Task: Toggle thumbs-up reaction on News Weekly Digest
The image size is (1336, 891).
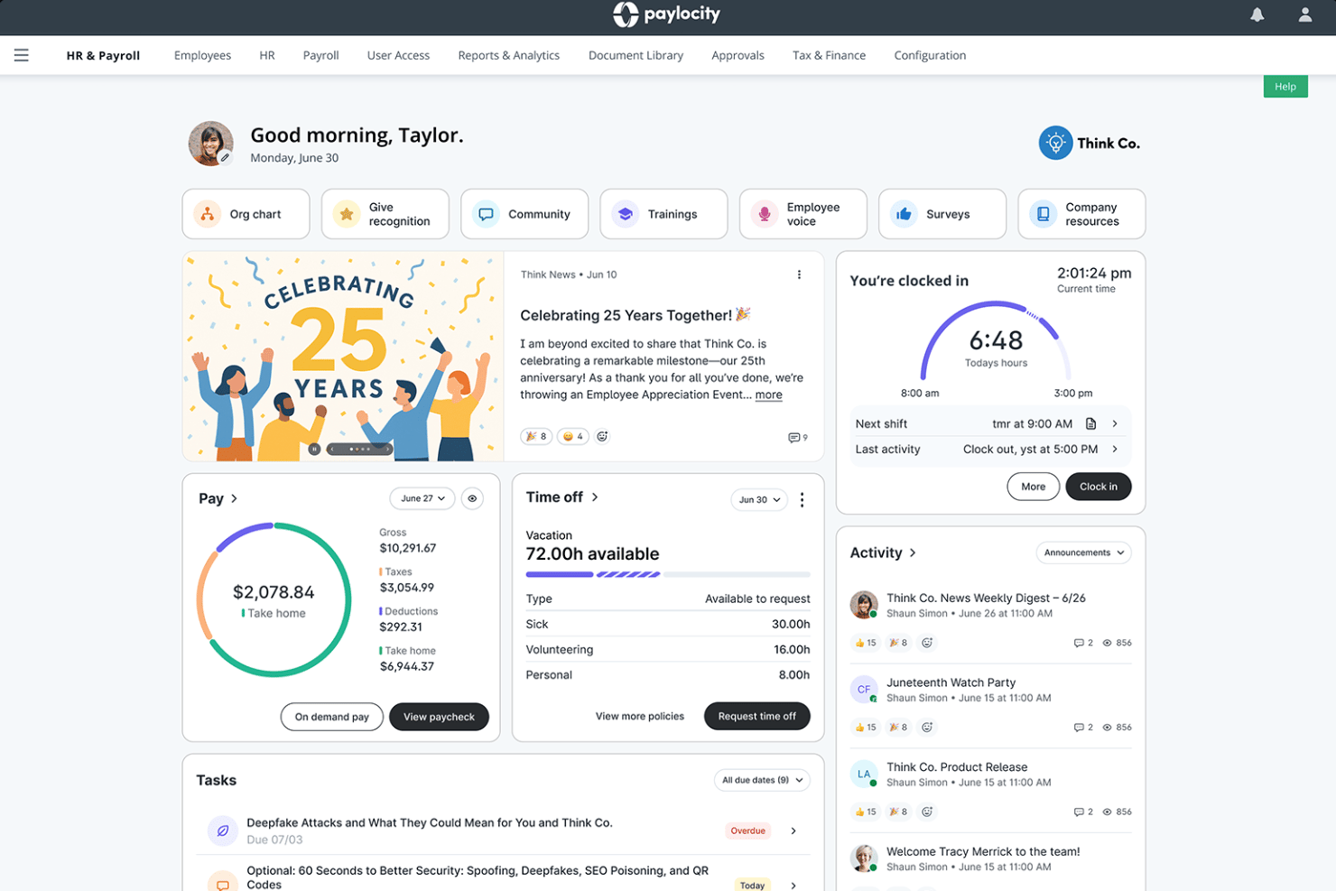Action: click(866, 643)
